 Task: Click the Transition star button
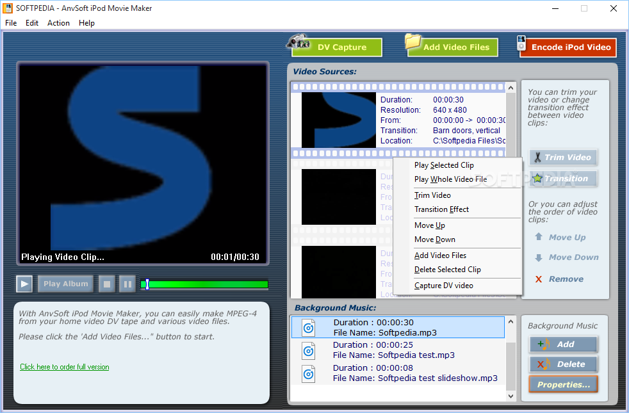click(563, 179)
